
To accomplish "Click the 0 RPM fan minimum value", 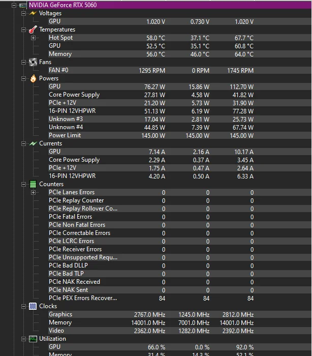I will [201, 71].
